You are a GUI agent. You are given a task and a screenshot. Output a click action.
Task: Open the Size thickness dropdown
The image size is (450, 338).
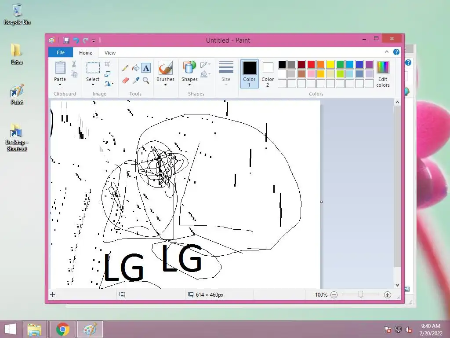(226, 73)
